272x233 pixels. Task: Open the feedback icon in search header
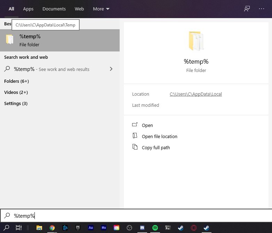[247, 9]
